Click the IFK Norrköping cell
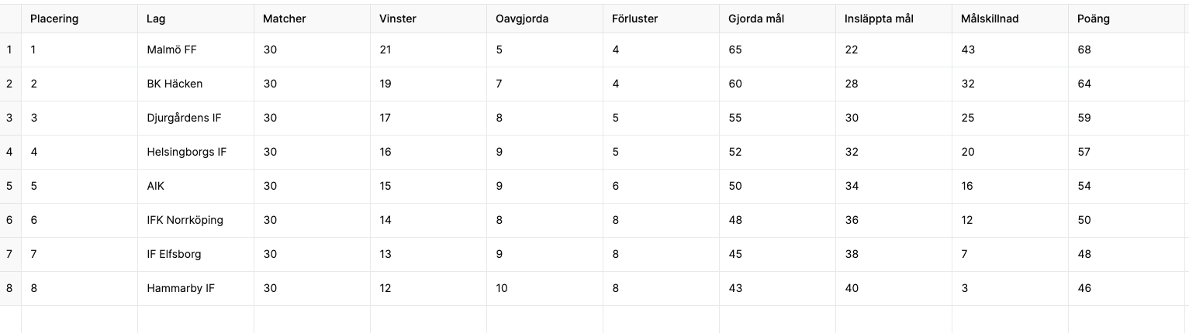1189x333 pixels. click(195, 220)
